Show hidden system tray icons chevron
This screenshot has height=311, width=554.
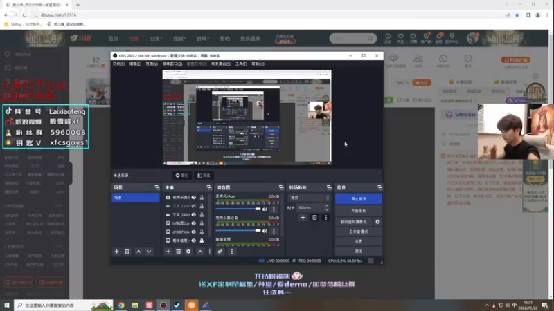(487, 305)
